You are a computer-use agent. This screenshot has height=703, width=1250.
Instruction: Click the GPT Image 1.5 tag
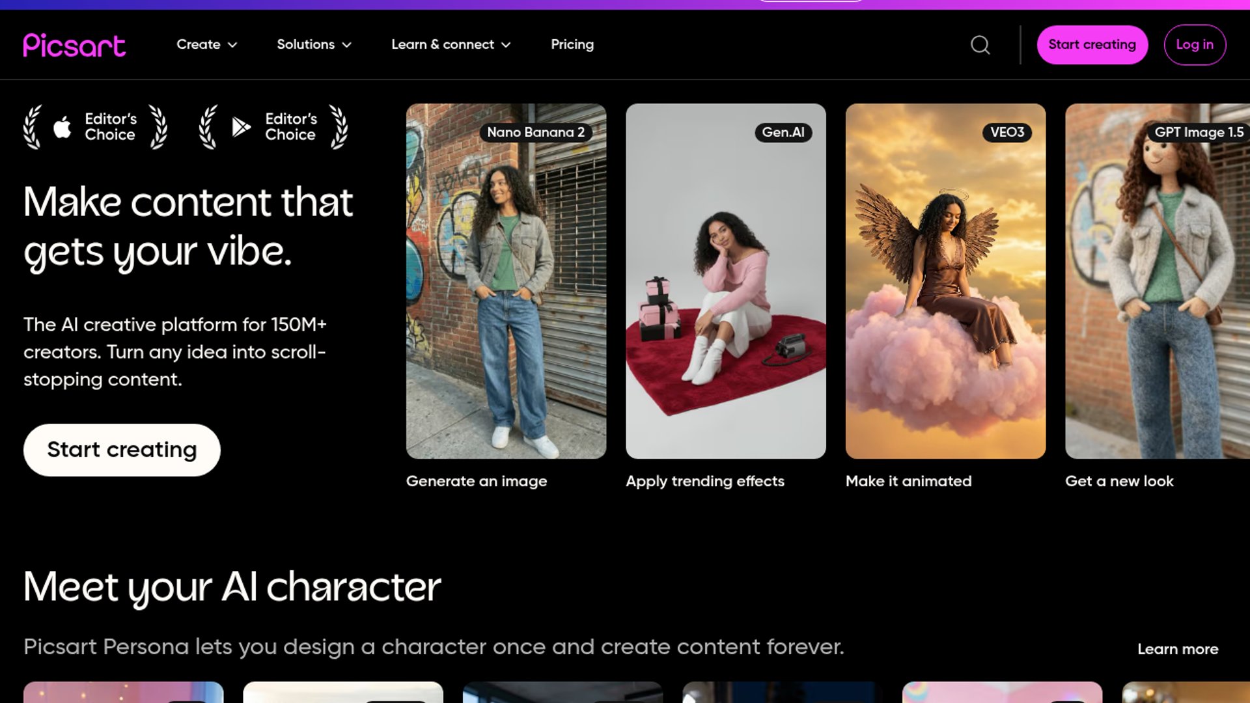[x=1198, y=132]
